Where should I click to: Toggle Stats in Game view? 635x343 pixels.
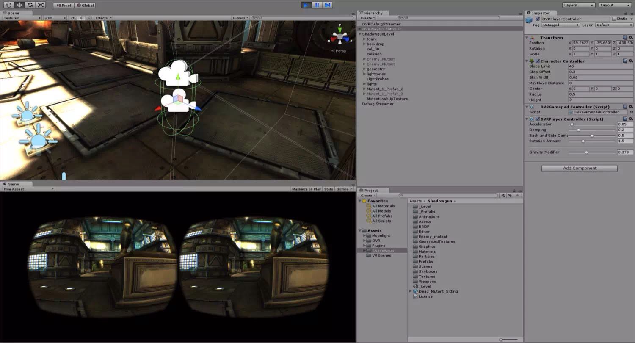[329, 189]
